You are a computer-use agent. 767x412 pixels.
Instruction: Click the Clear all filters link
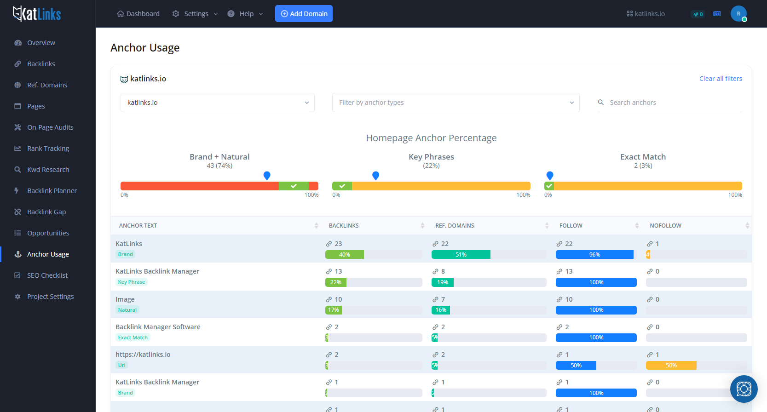point(720,79)
